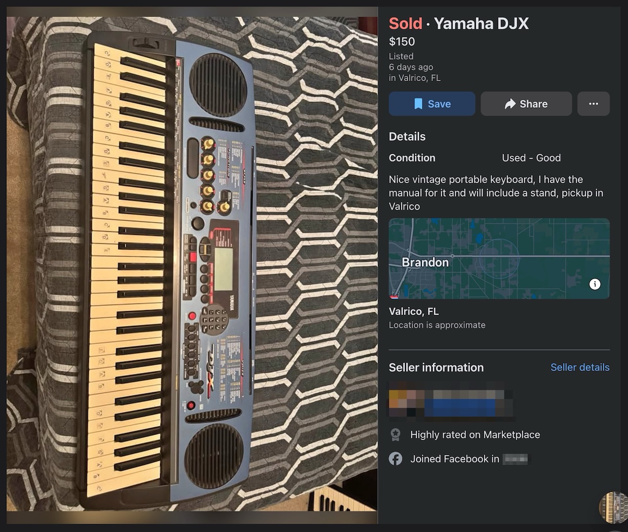Click the Joined Facebook in text
Viewport: 628px width, 532px height.
(454, 459)
